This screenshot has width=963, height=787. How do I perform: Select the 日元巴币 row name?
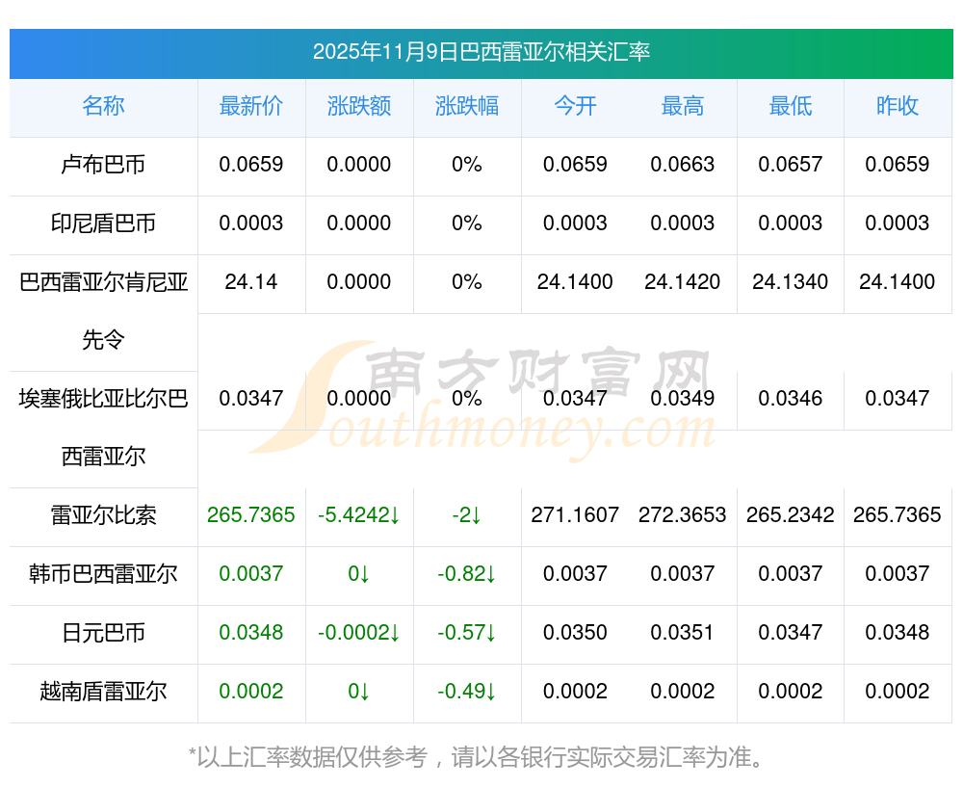pos(103,633)
